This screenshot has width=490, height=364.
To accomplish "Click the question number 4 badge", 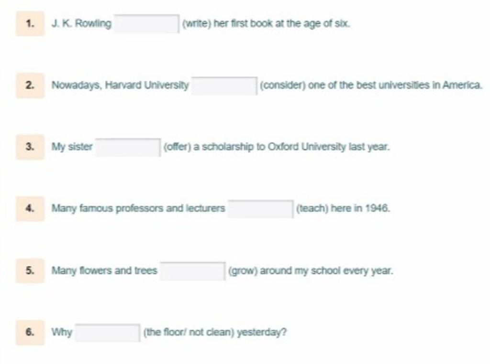I will [x=30, y=209].
